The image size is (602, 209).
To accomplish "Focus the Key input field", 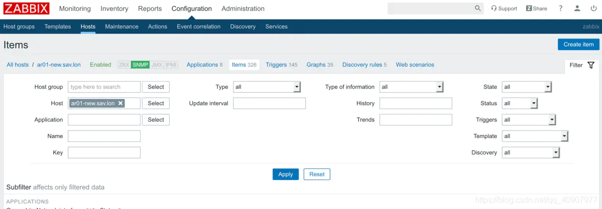I will (104, 152).
